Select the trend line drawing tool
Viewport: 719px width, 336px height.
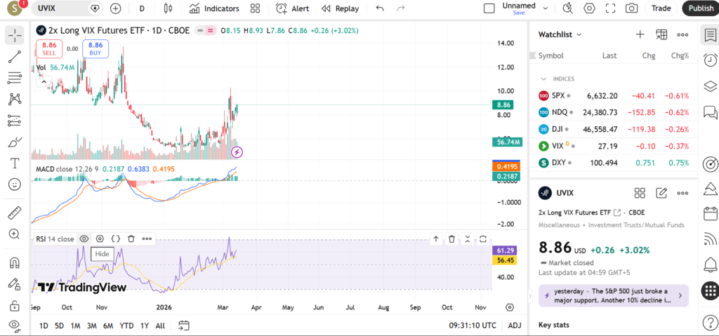pyautogui.click(x=14, y=57)
